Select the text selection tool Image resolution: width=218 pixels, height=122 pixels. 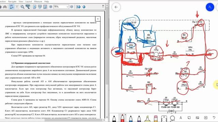[x=17, y=7]
